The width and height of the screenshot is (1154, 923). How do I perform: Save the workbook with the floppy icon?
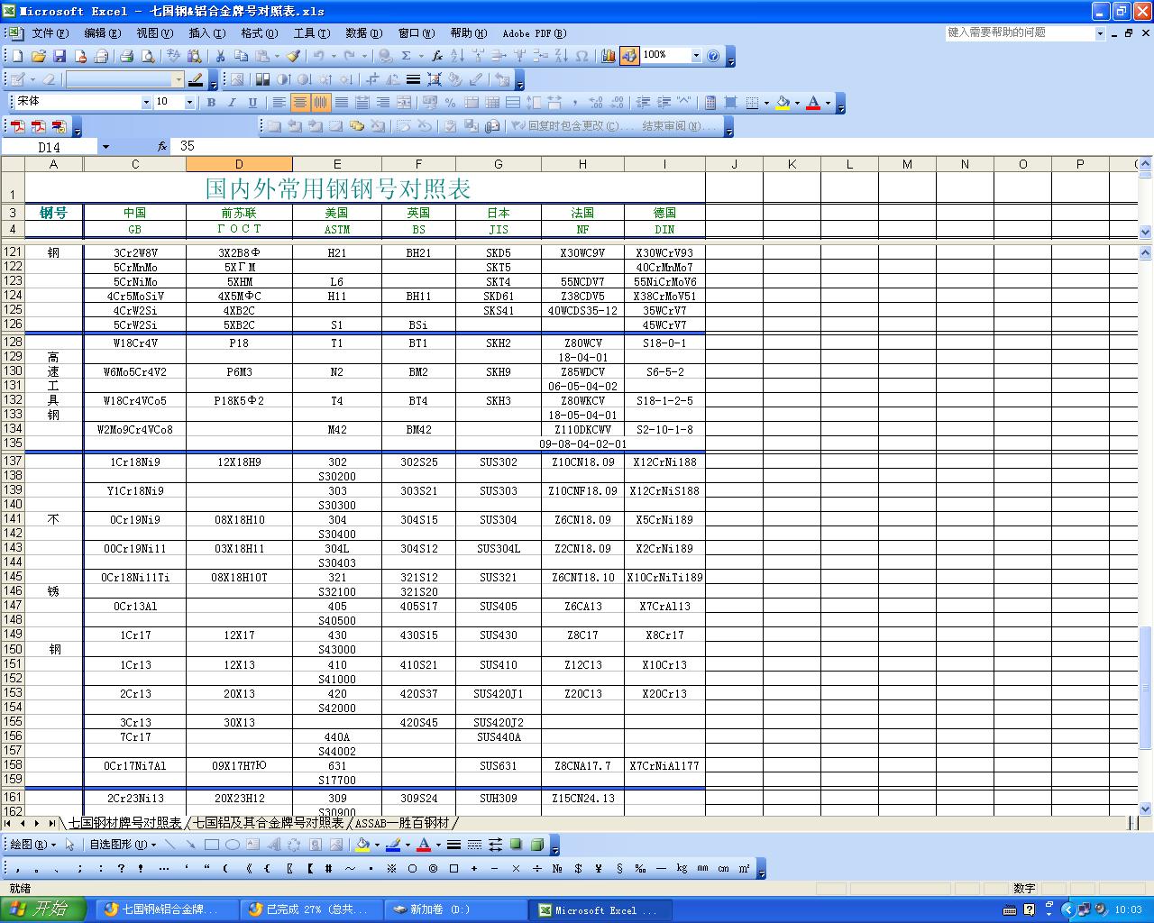coord(59,56)
